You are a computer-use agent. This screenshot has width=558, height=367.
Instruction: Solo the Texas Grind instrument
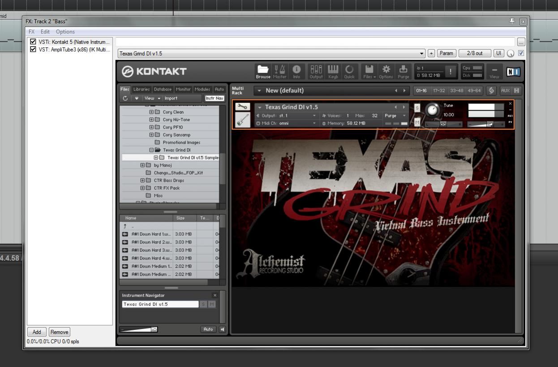pyautogui.click(x=417, y=108)
